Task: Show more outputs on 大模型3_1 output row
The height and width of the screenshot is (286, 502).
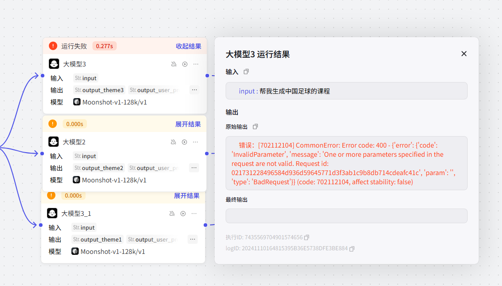Action: 192,239
